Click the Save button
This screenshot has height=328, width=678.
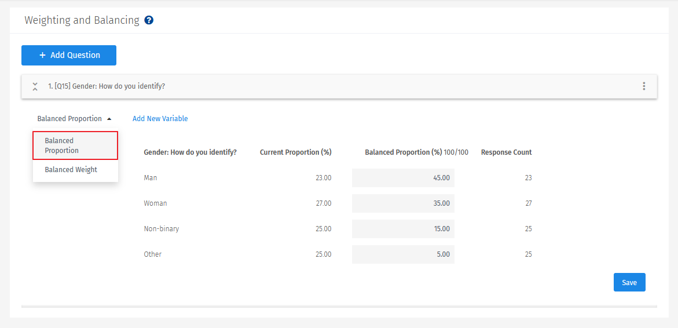point(629,282)
